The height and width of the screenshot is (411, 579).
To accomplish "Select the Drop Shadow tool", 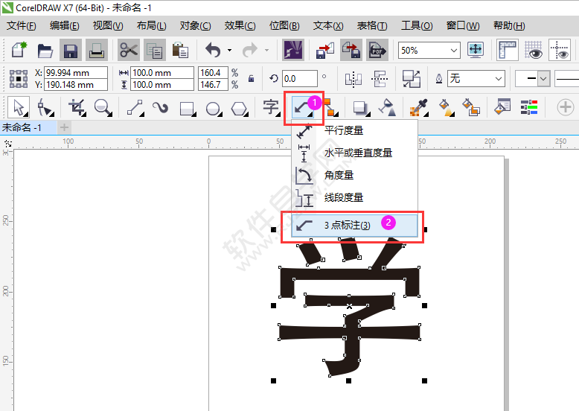I will [361, 107].
